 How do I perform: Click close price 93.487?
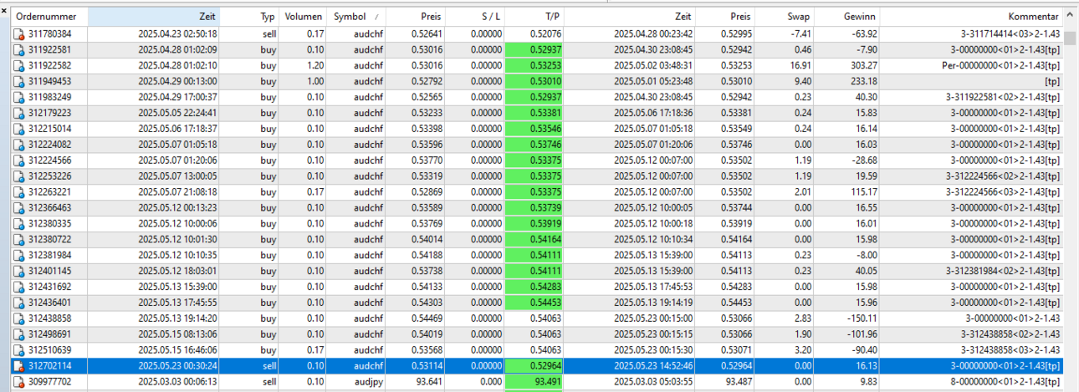point(739,382)
